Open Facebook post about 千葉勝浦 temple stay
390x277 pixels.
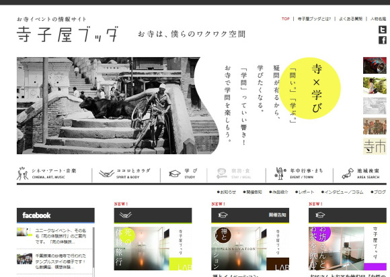(61, 262)
